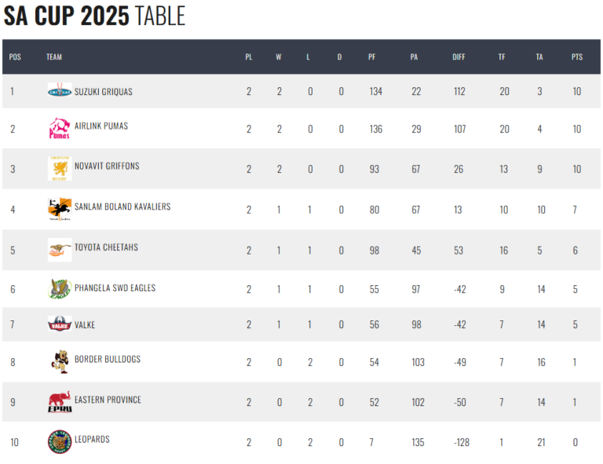Select the Border Bulldogs mascot logo
This screenshot has height=464, width=603.
[60, 361]
